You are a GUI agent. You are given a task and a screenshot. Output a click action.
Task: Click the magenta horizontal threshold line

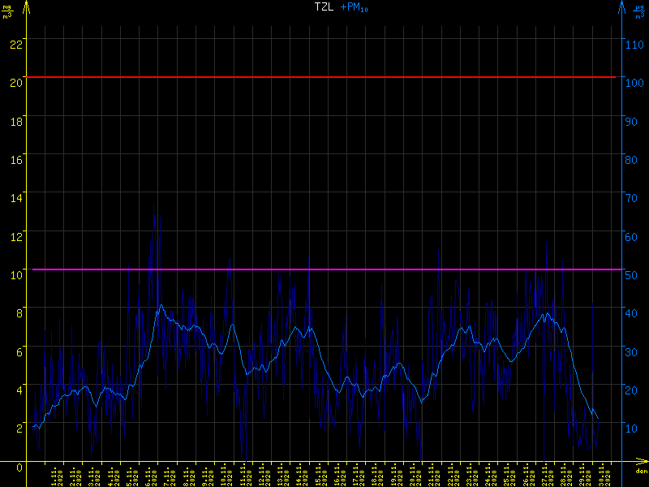(x=324, y=269)
